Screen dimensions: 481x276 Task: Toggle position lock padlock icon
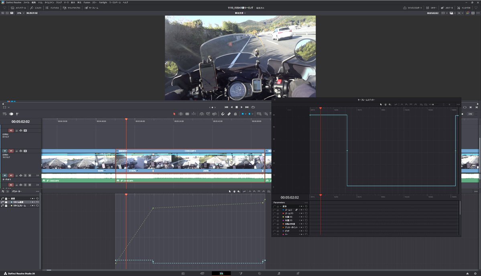pyautogui.click(x=235, y=114)
